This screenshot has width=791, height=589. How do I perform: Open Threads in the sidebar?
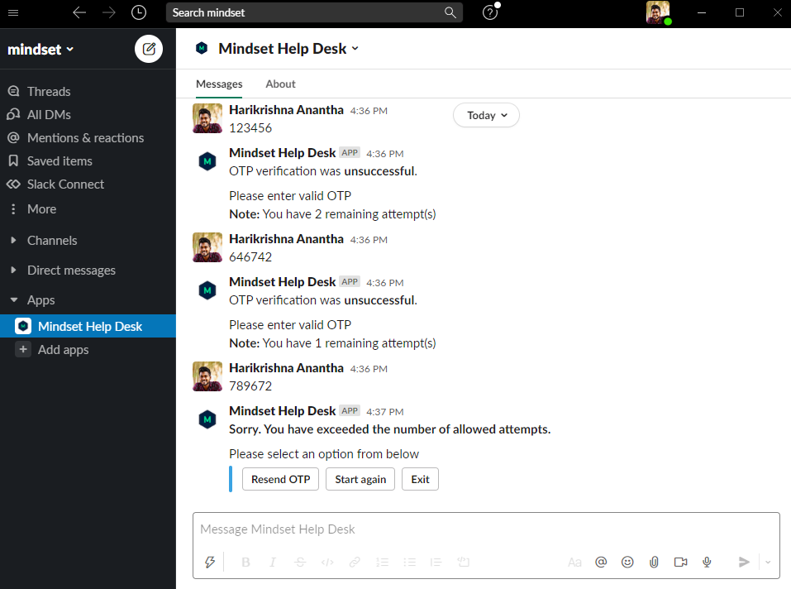click(x=49, y=91)
